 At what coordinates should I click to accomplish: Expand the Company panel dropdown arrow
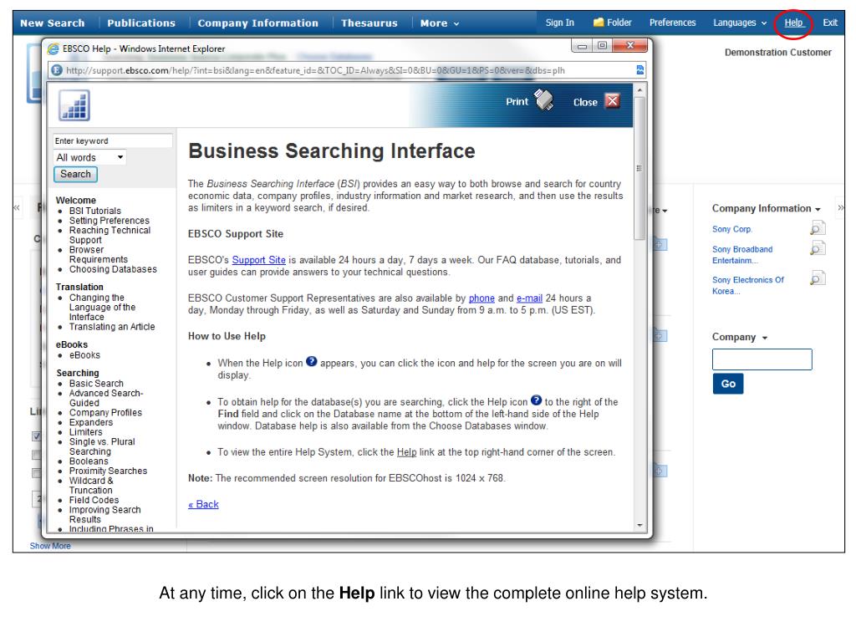[765, 338]
